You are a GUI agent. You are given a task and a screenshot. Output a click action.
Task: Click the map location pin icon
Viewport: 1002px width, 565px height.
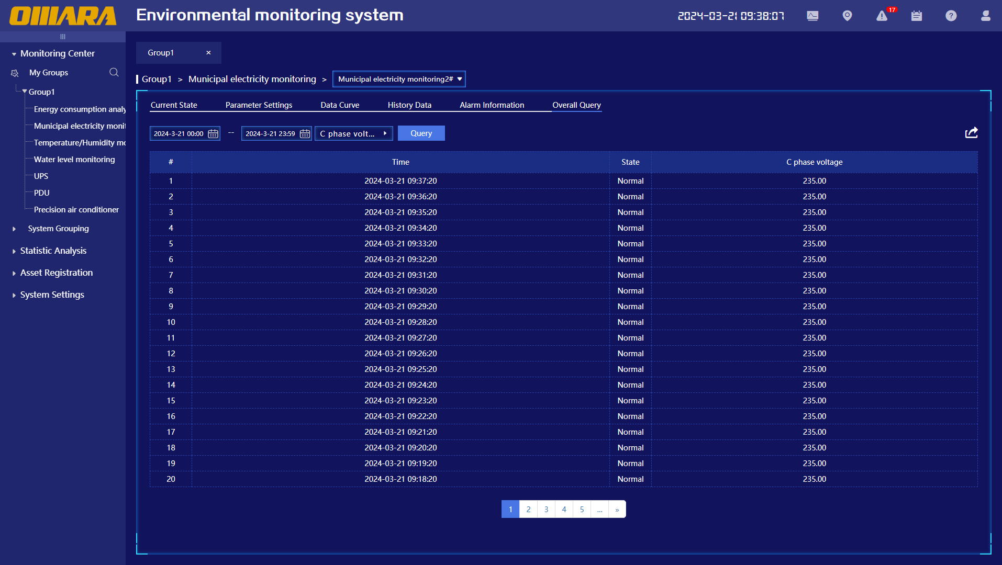(847, 16)
